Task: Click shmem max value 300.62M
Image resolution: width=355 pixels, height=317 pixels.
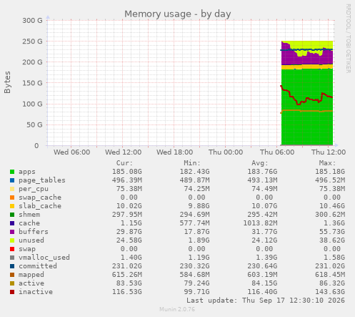Action: (x=330, y=215)
